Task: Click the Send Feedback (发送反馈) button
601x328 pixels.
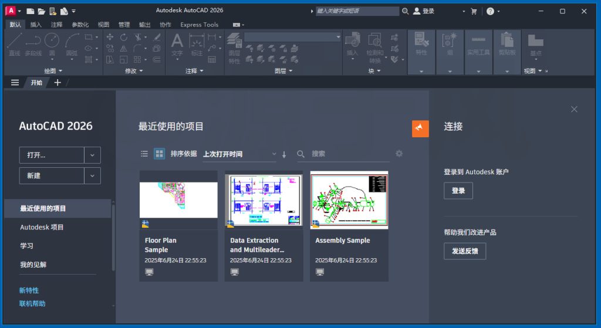Action: click(465, 251)
